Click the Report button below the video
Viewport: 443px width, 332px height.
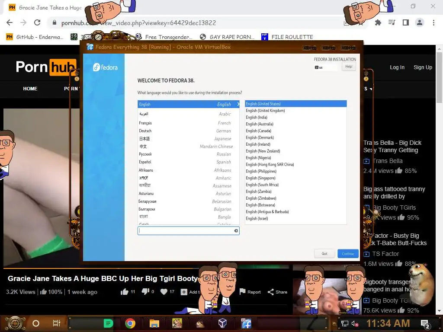click(x=250, y=292)
